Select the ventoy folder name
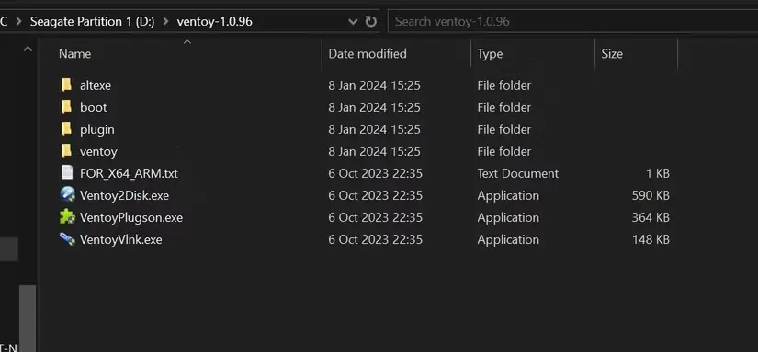The width and height of the screenshot is (758, 352). tap(98, 152)
